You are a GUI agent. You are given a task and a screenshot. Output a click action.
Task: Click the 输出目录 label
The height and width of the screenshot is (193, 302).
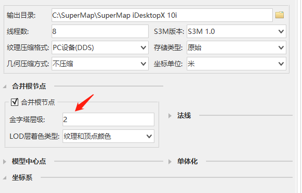pyautogui.click(x=21, y=15)
